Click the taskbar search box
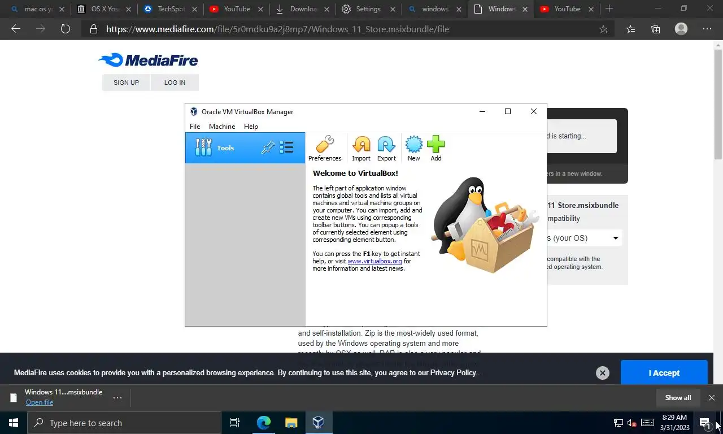723x434 pixels. click(124, 423)
